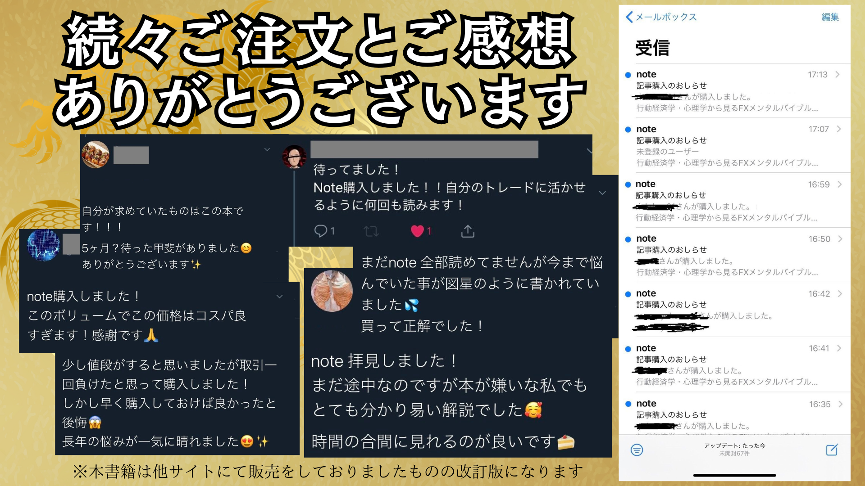Tap the 編集 edit button

tap(830, 17)
